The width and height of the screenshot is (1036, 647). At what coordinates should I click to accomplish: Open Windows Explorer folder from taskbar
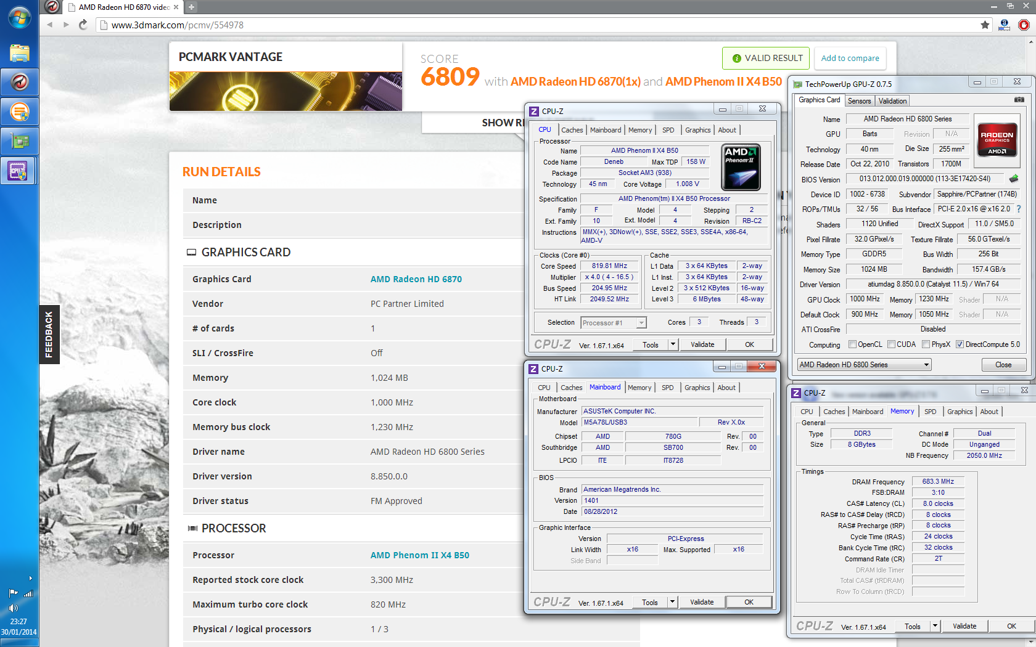pos(19,53)
